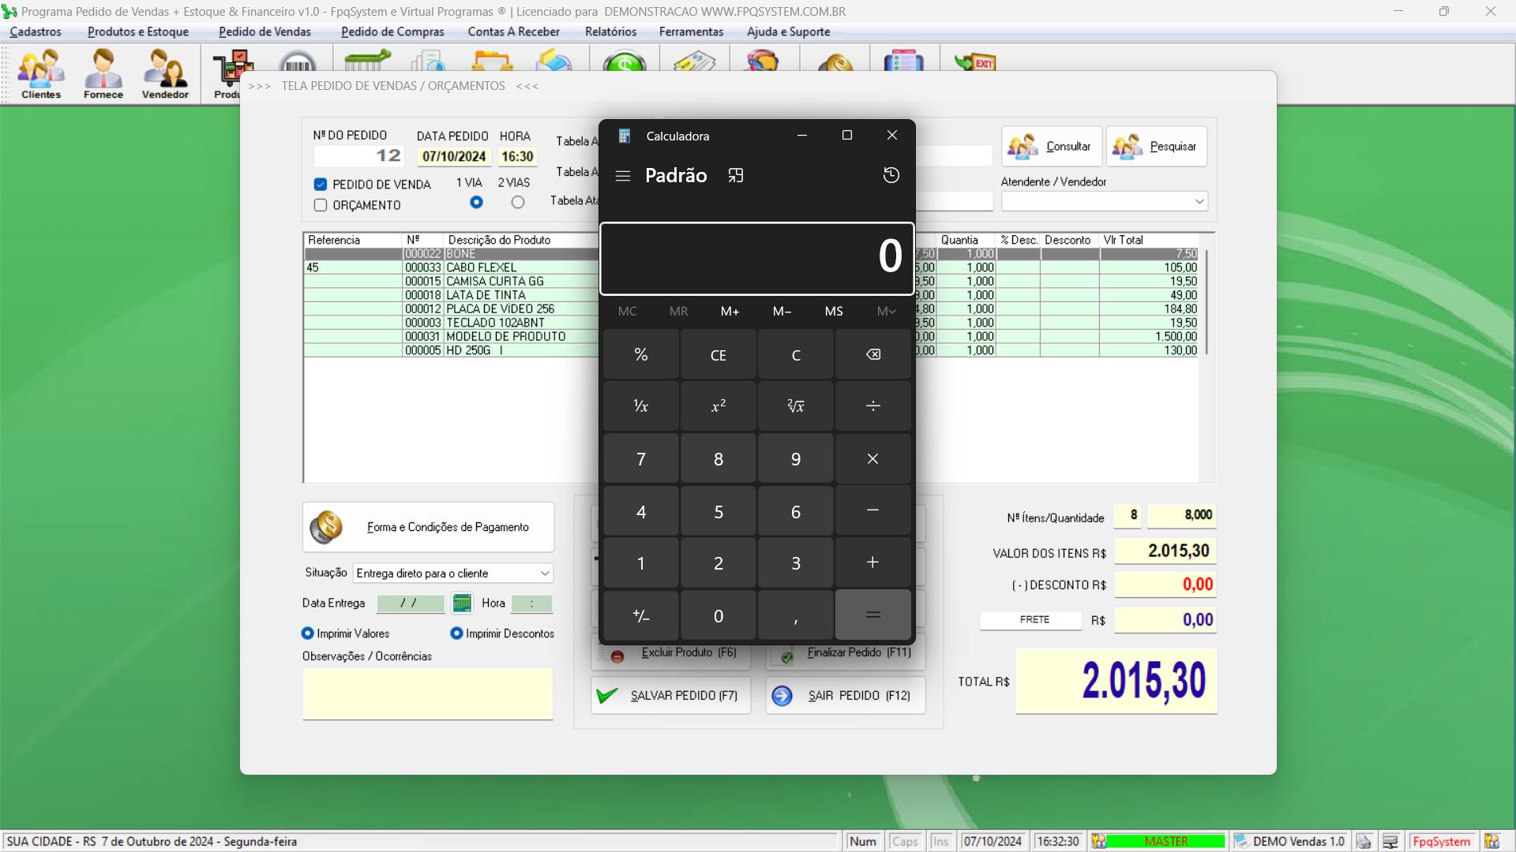Click the network computer icon in status bar
This screenshot has height=852, width=1516.
tap(1390, 842)
